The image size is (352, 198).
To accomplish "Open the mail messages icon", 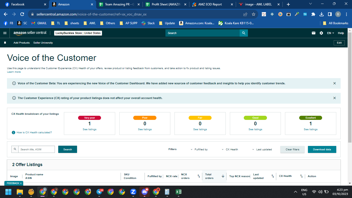I will (x=314, y=33).
